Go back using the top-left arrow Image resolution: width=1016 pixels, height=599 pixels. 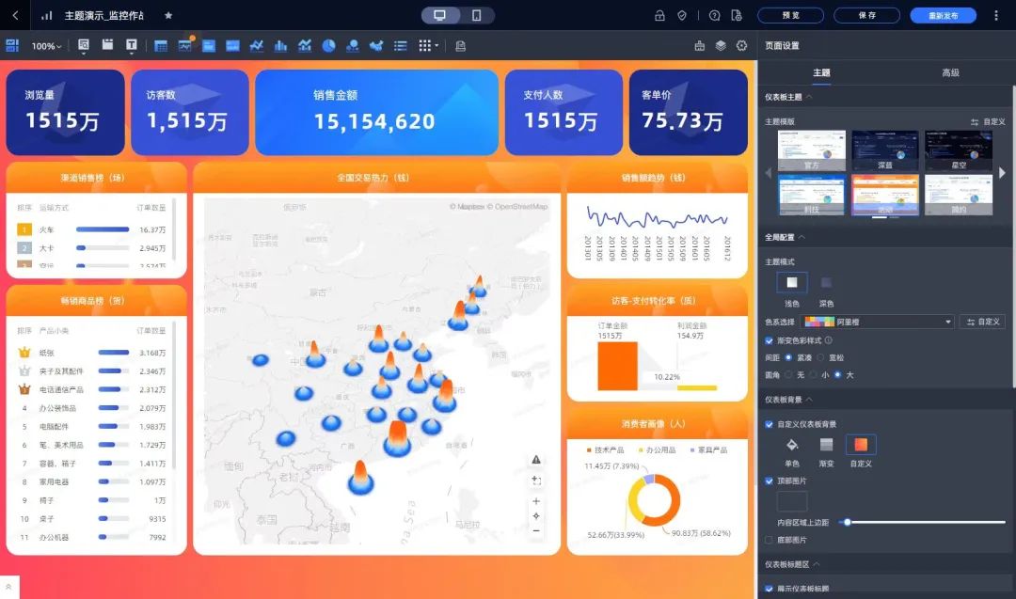(15, 15)
